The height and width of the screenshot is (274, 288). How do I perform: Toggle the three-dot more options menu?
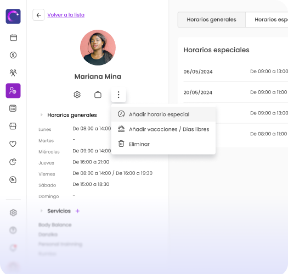[118, 95]
